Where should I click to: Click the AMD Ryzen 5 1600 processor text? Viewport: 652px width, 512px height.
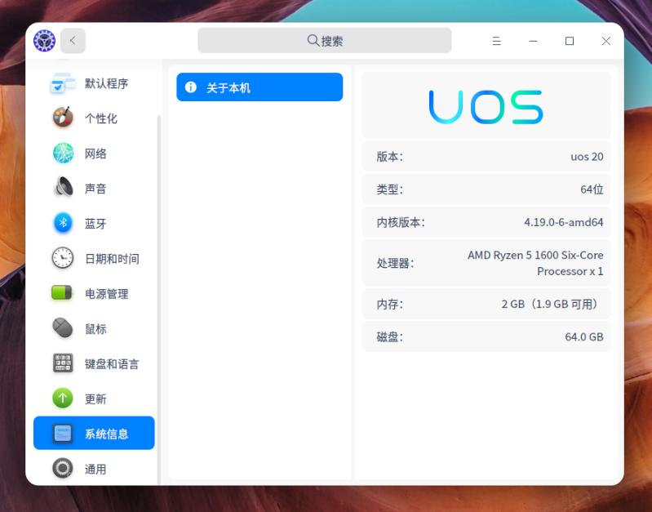tap(535, 263)
